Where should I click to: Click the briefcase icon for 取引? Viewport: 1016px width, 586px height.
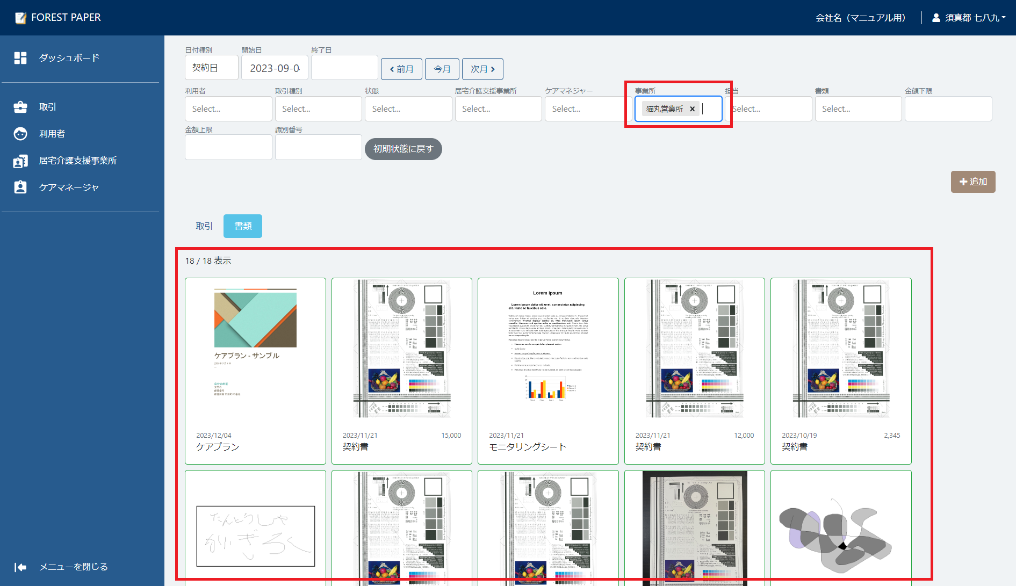(x=20, y=107)
